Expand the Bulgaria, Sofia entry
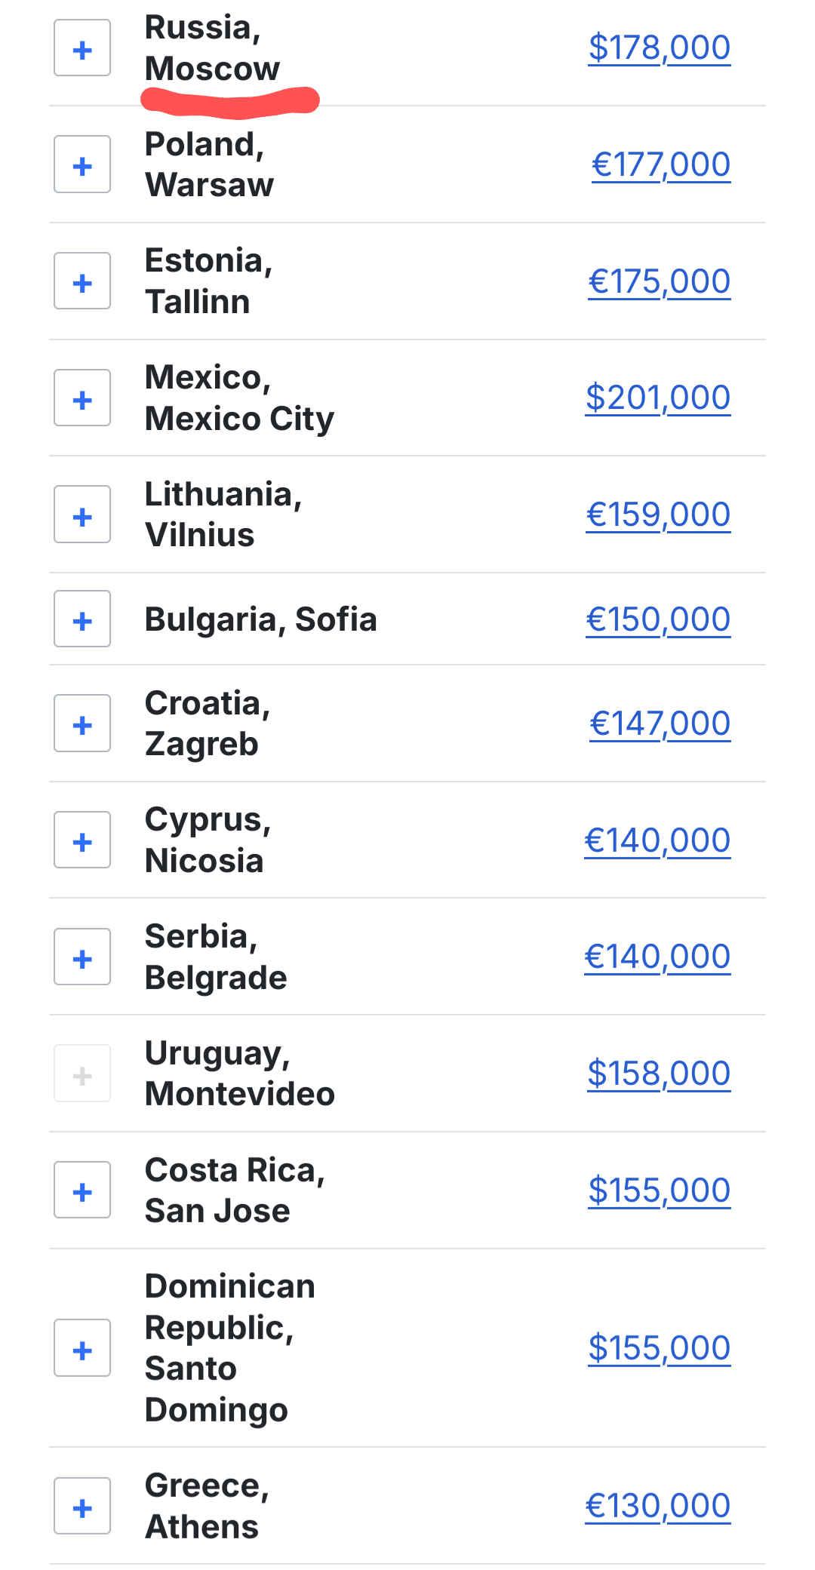 82,619
